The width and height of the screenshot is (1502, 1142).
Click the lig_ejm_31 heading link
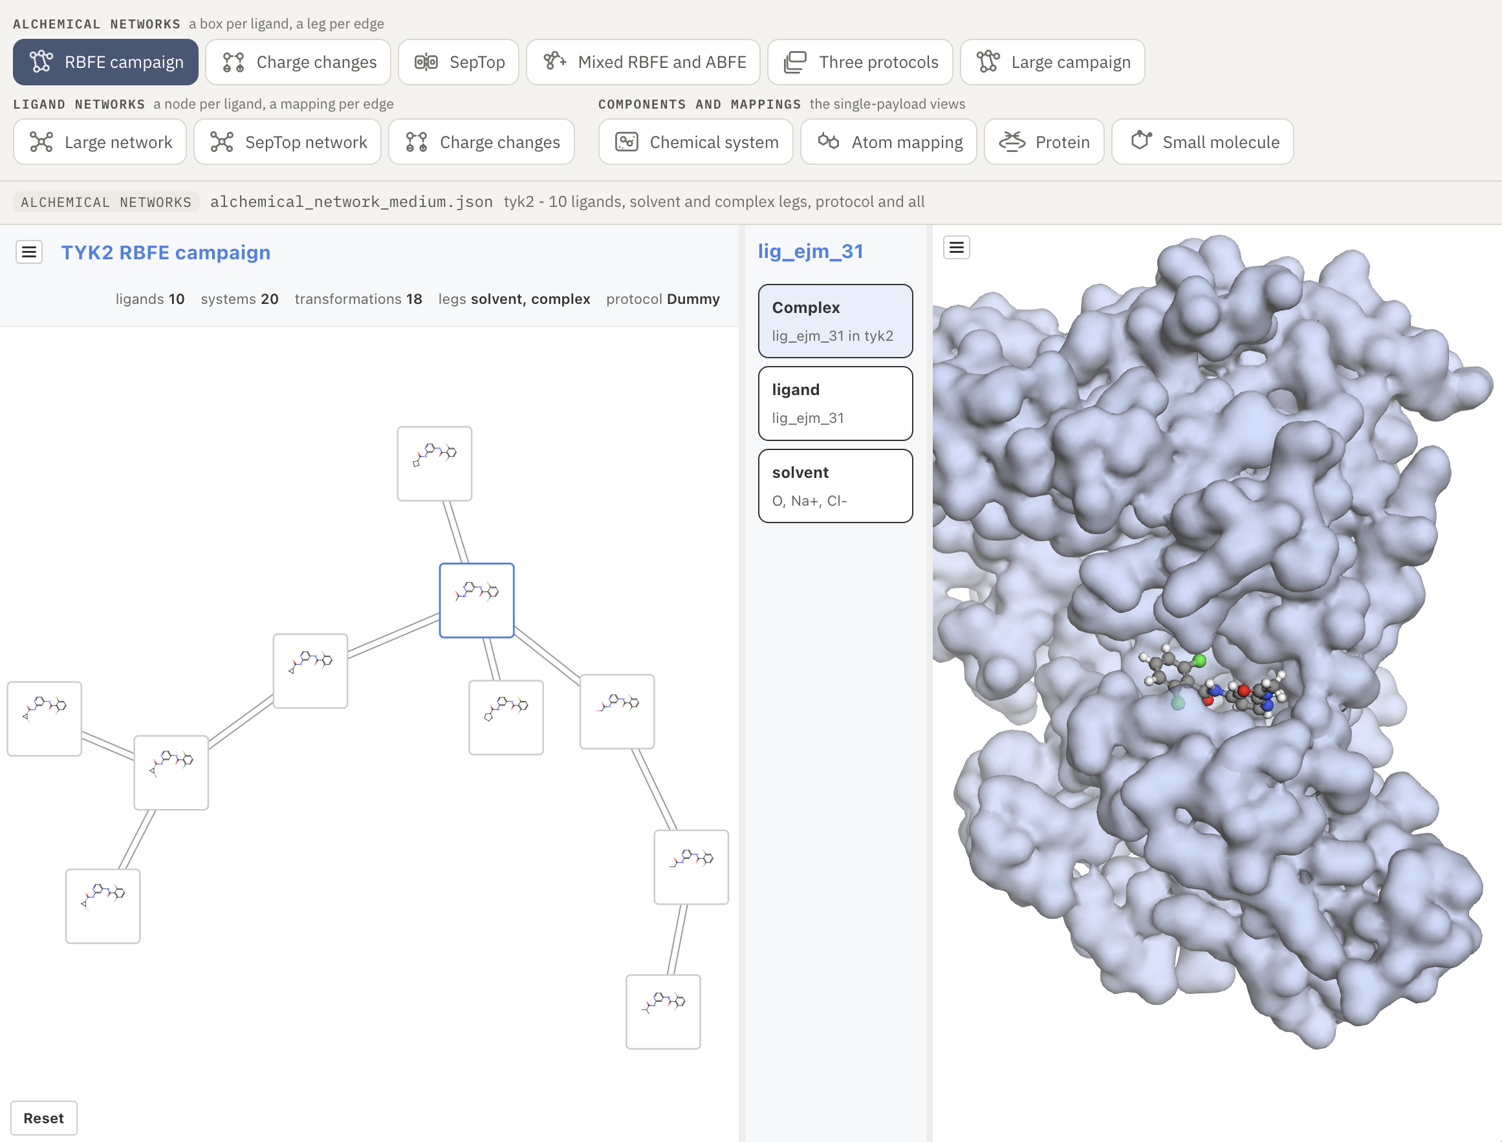tap(811, 252)
